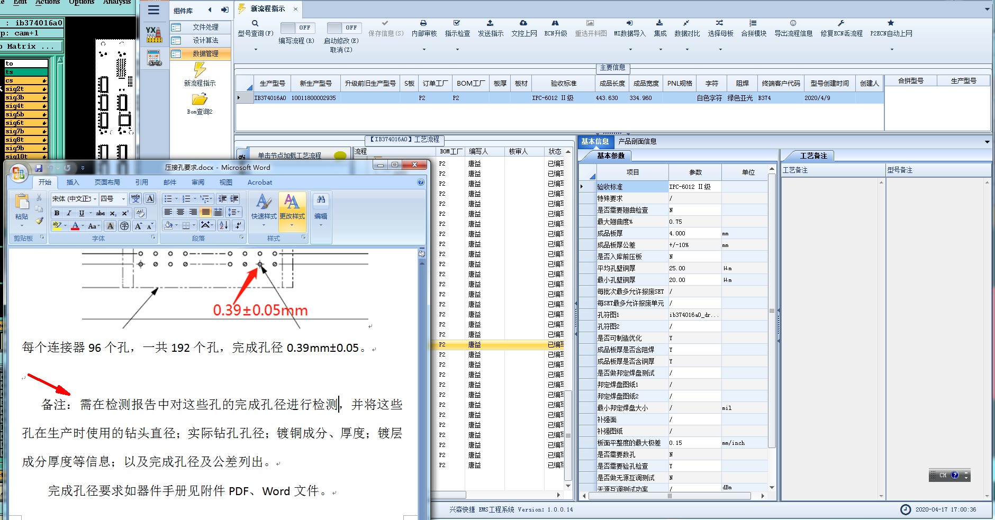
Task: Select the 基本信息 tab
Action: (595, 141)
